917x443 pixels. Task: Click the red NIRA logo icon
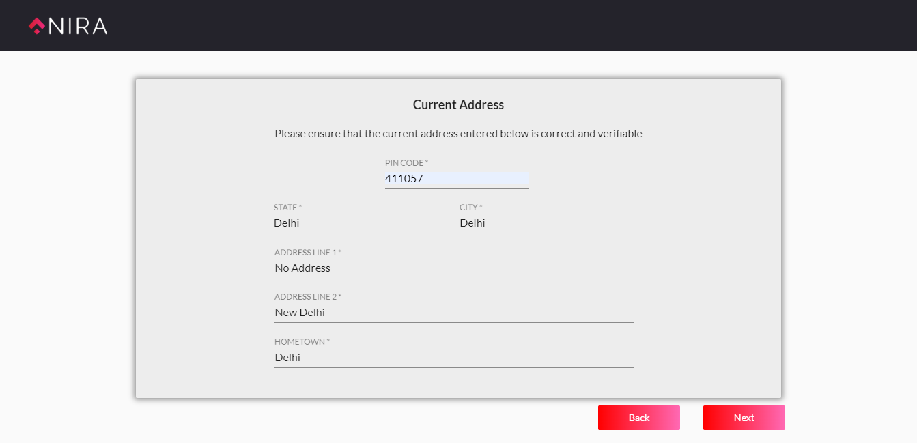pos(36,26)
